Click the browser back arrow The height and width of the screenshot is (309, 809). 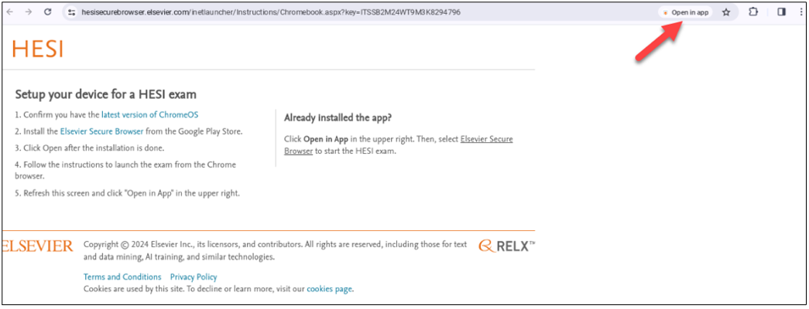pyautogui.click(x=11, y=12)
